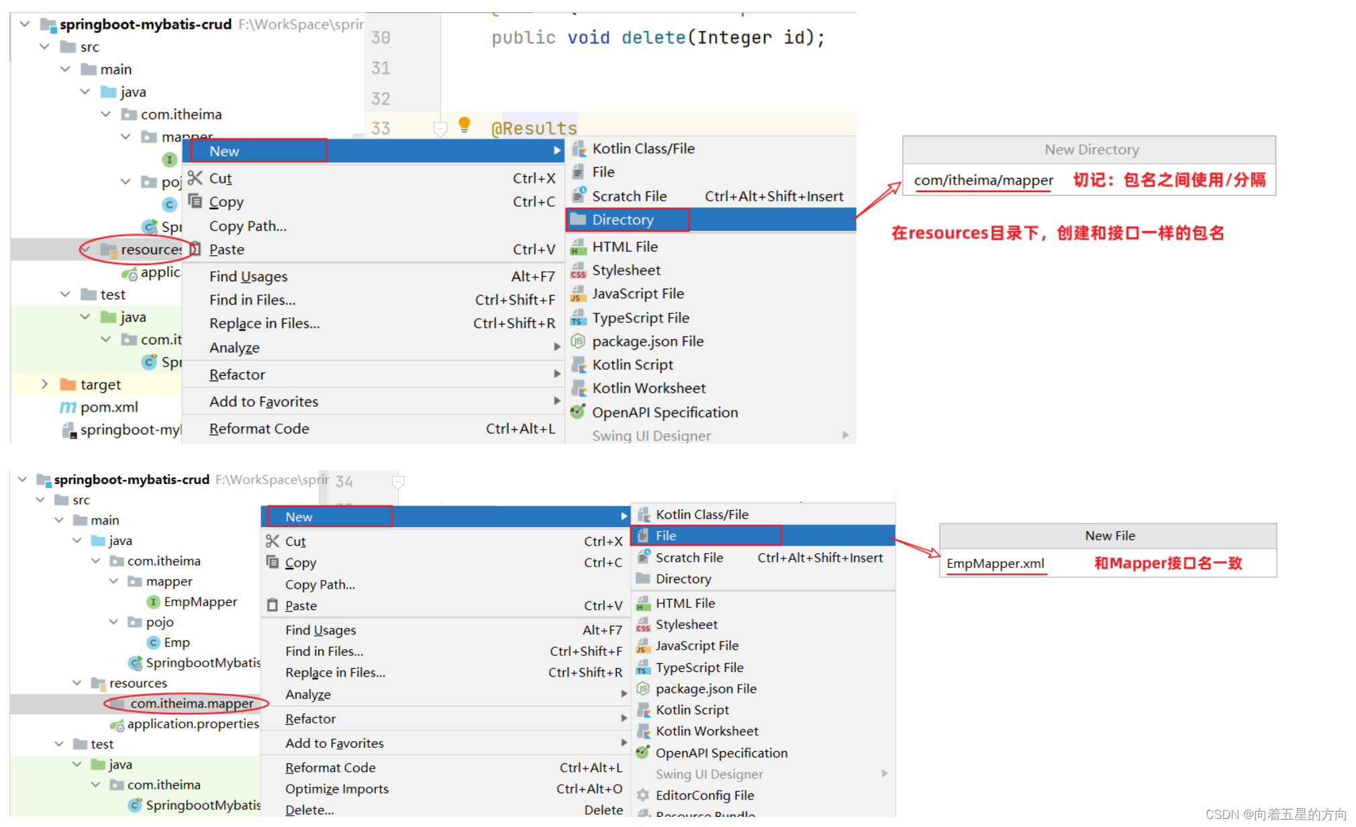Screen dimensions: 1356x827
Task: Click the EmpMapper.xml file name field
Action: pyautogui.click(x=995, y=563)
